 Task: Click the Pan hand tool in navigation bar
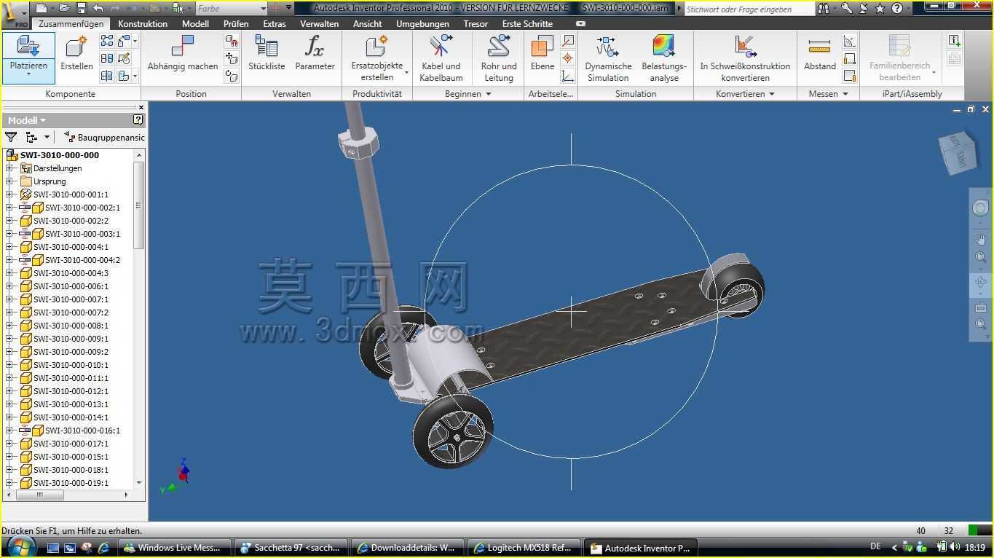981,240
